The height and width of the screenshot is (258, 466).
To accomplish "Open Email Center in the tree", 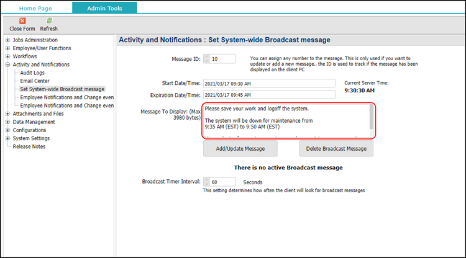I will coord(35,81).
